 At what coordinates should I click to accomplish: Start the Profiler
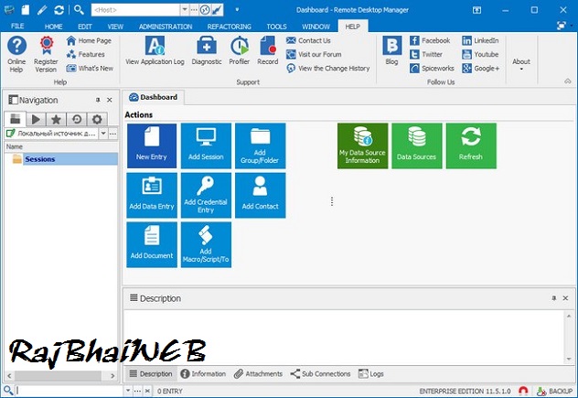pyautogui.click(x=240, y=51)
